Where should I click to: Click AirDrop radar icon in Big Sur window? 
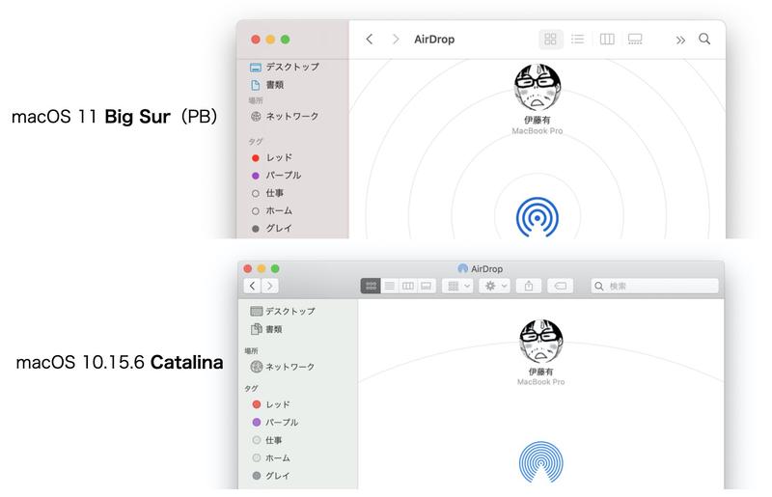538,217
